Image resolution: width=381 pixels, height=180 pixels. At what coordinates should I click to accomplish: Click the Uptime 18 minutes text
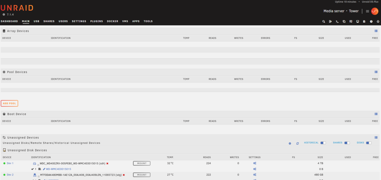point(346,2)
